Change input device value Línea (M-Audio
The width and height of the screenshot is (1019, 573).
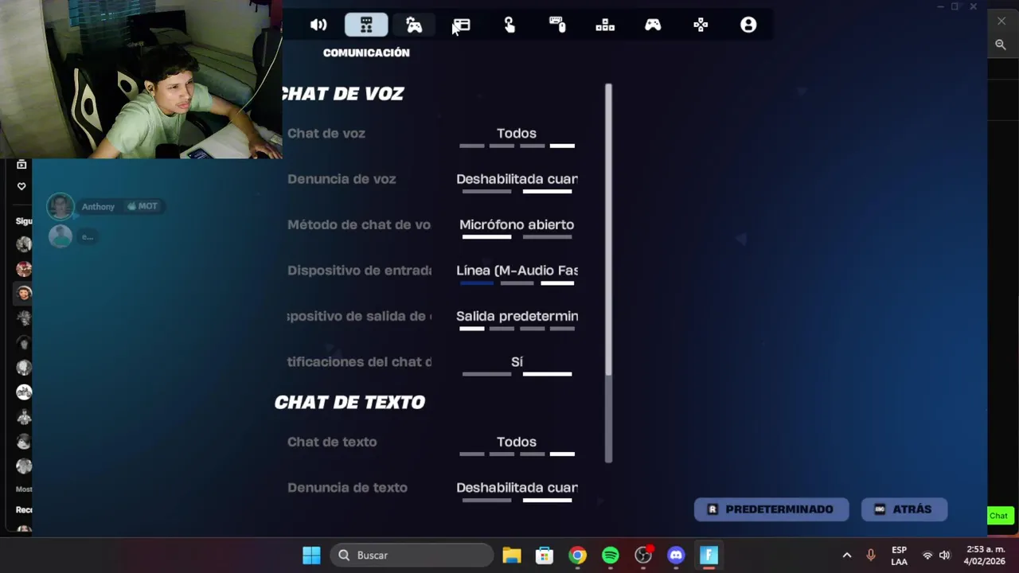click(517, 271)
